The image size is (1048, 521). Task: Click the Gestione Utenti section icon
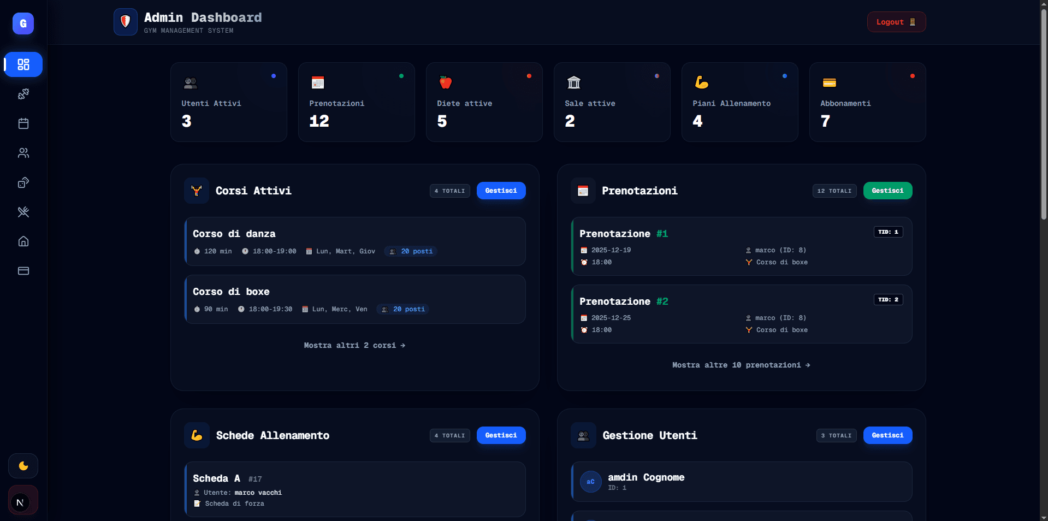pos(583,435)
